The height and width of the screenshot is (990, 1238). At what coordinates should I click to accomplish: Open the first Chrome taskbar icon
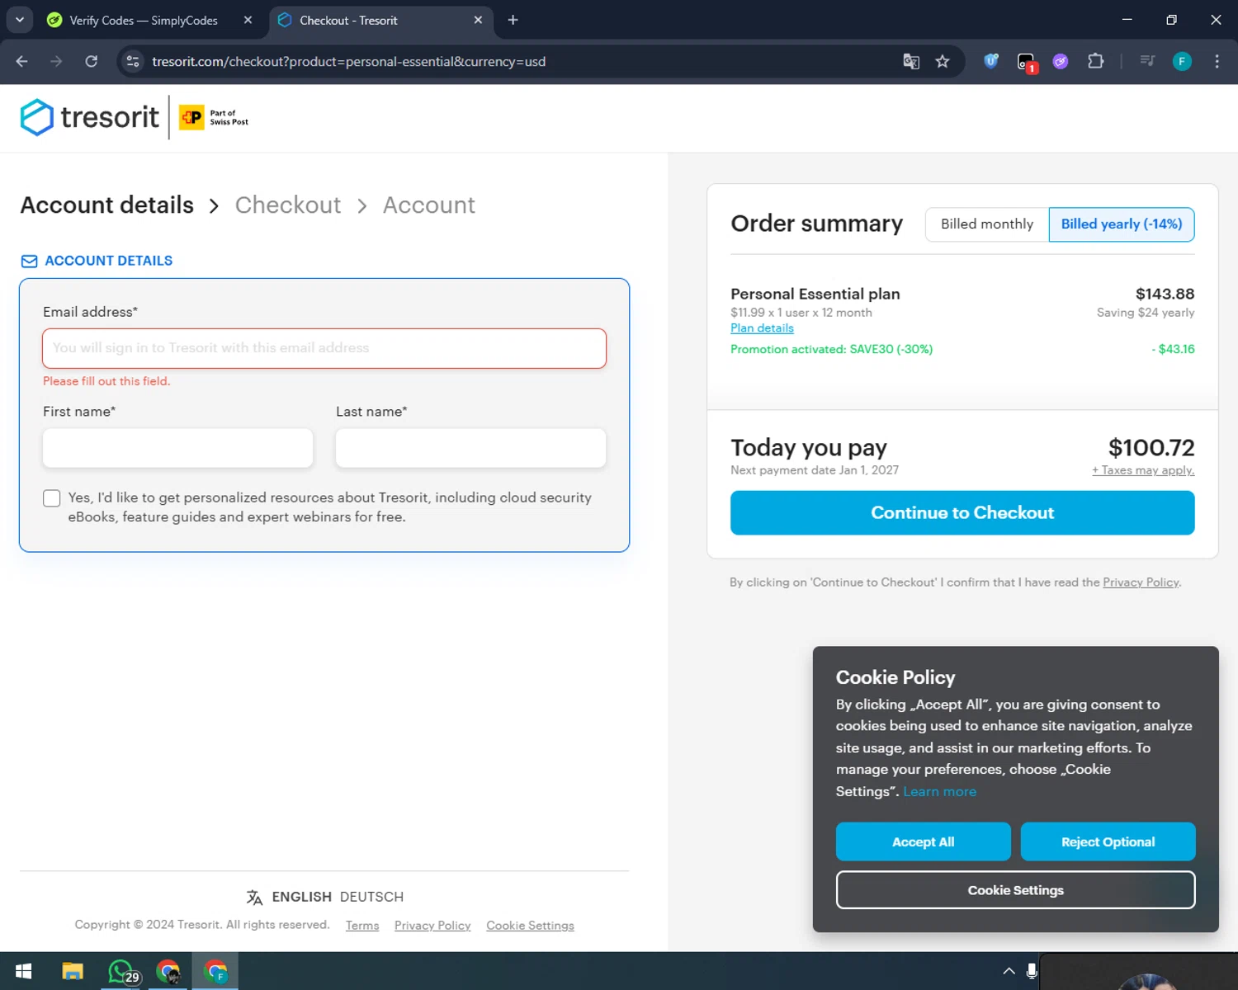coord(168,971)
